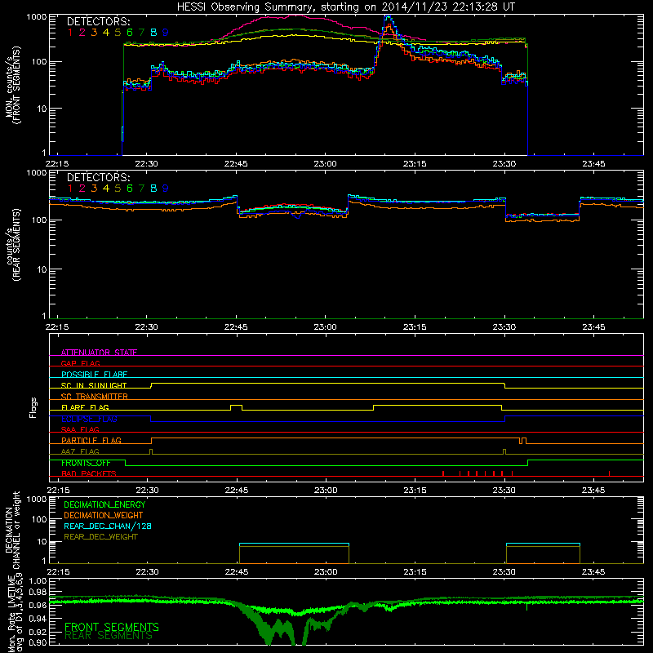The width and height of the screenshot is (653, 653).
Task: Select the DECIMATION_WEIGHT legend entry
Action: (104, 515)
